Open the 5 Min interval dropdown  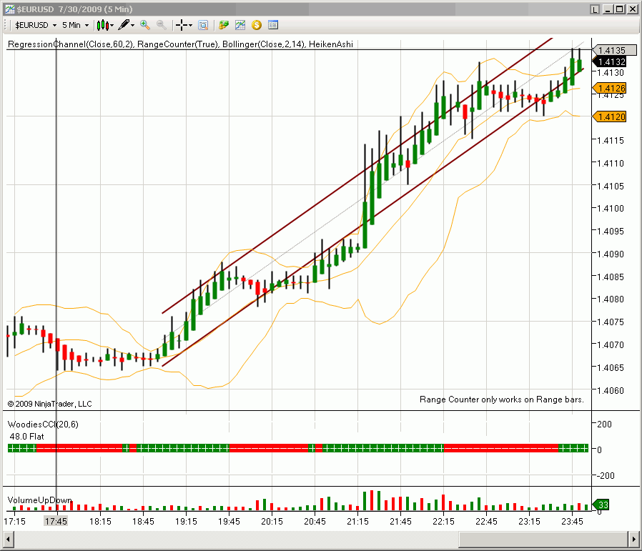(75, 26)
